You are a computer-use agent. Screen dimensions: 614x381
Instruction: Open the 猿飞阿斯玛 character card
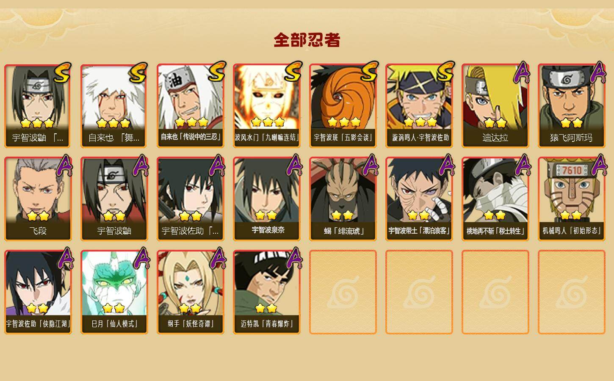(571, 106)
